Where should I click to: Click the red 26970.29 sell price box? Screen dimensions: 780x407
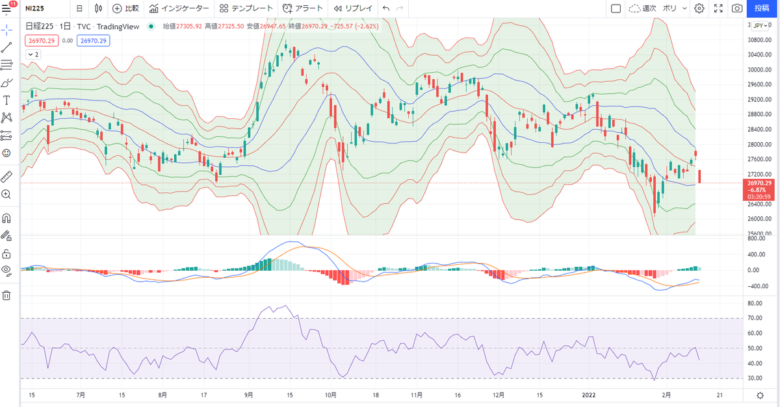pos(42,40)
